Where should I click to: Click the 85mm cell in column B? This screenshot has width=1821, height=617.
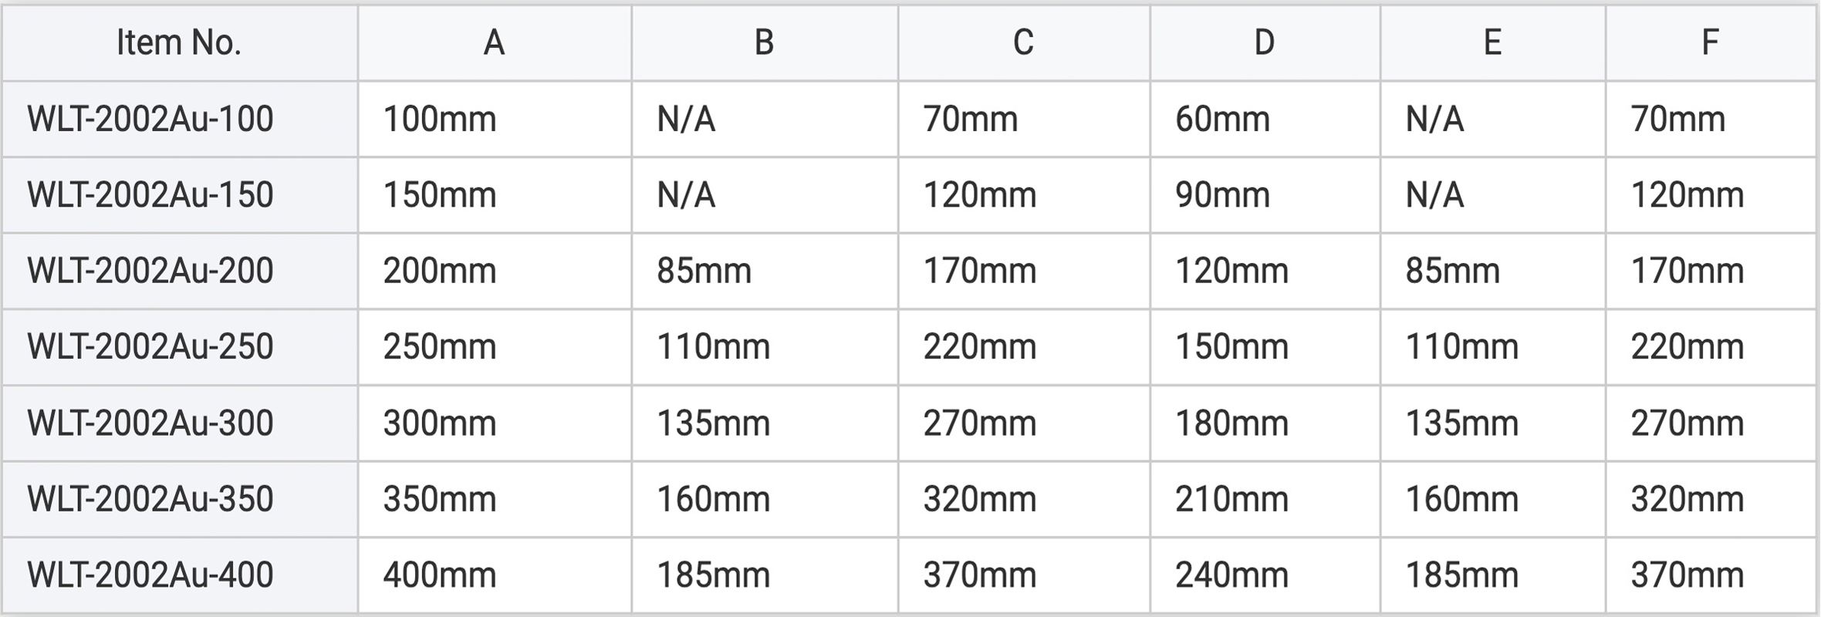point(704,271)
